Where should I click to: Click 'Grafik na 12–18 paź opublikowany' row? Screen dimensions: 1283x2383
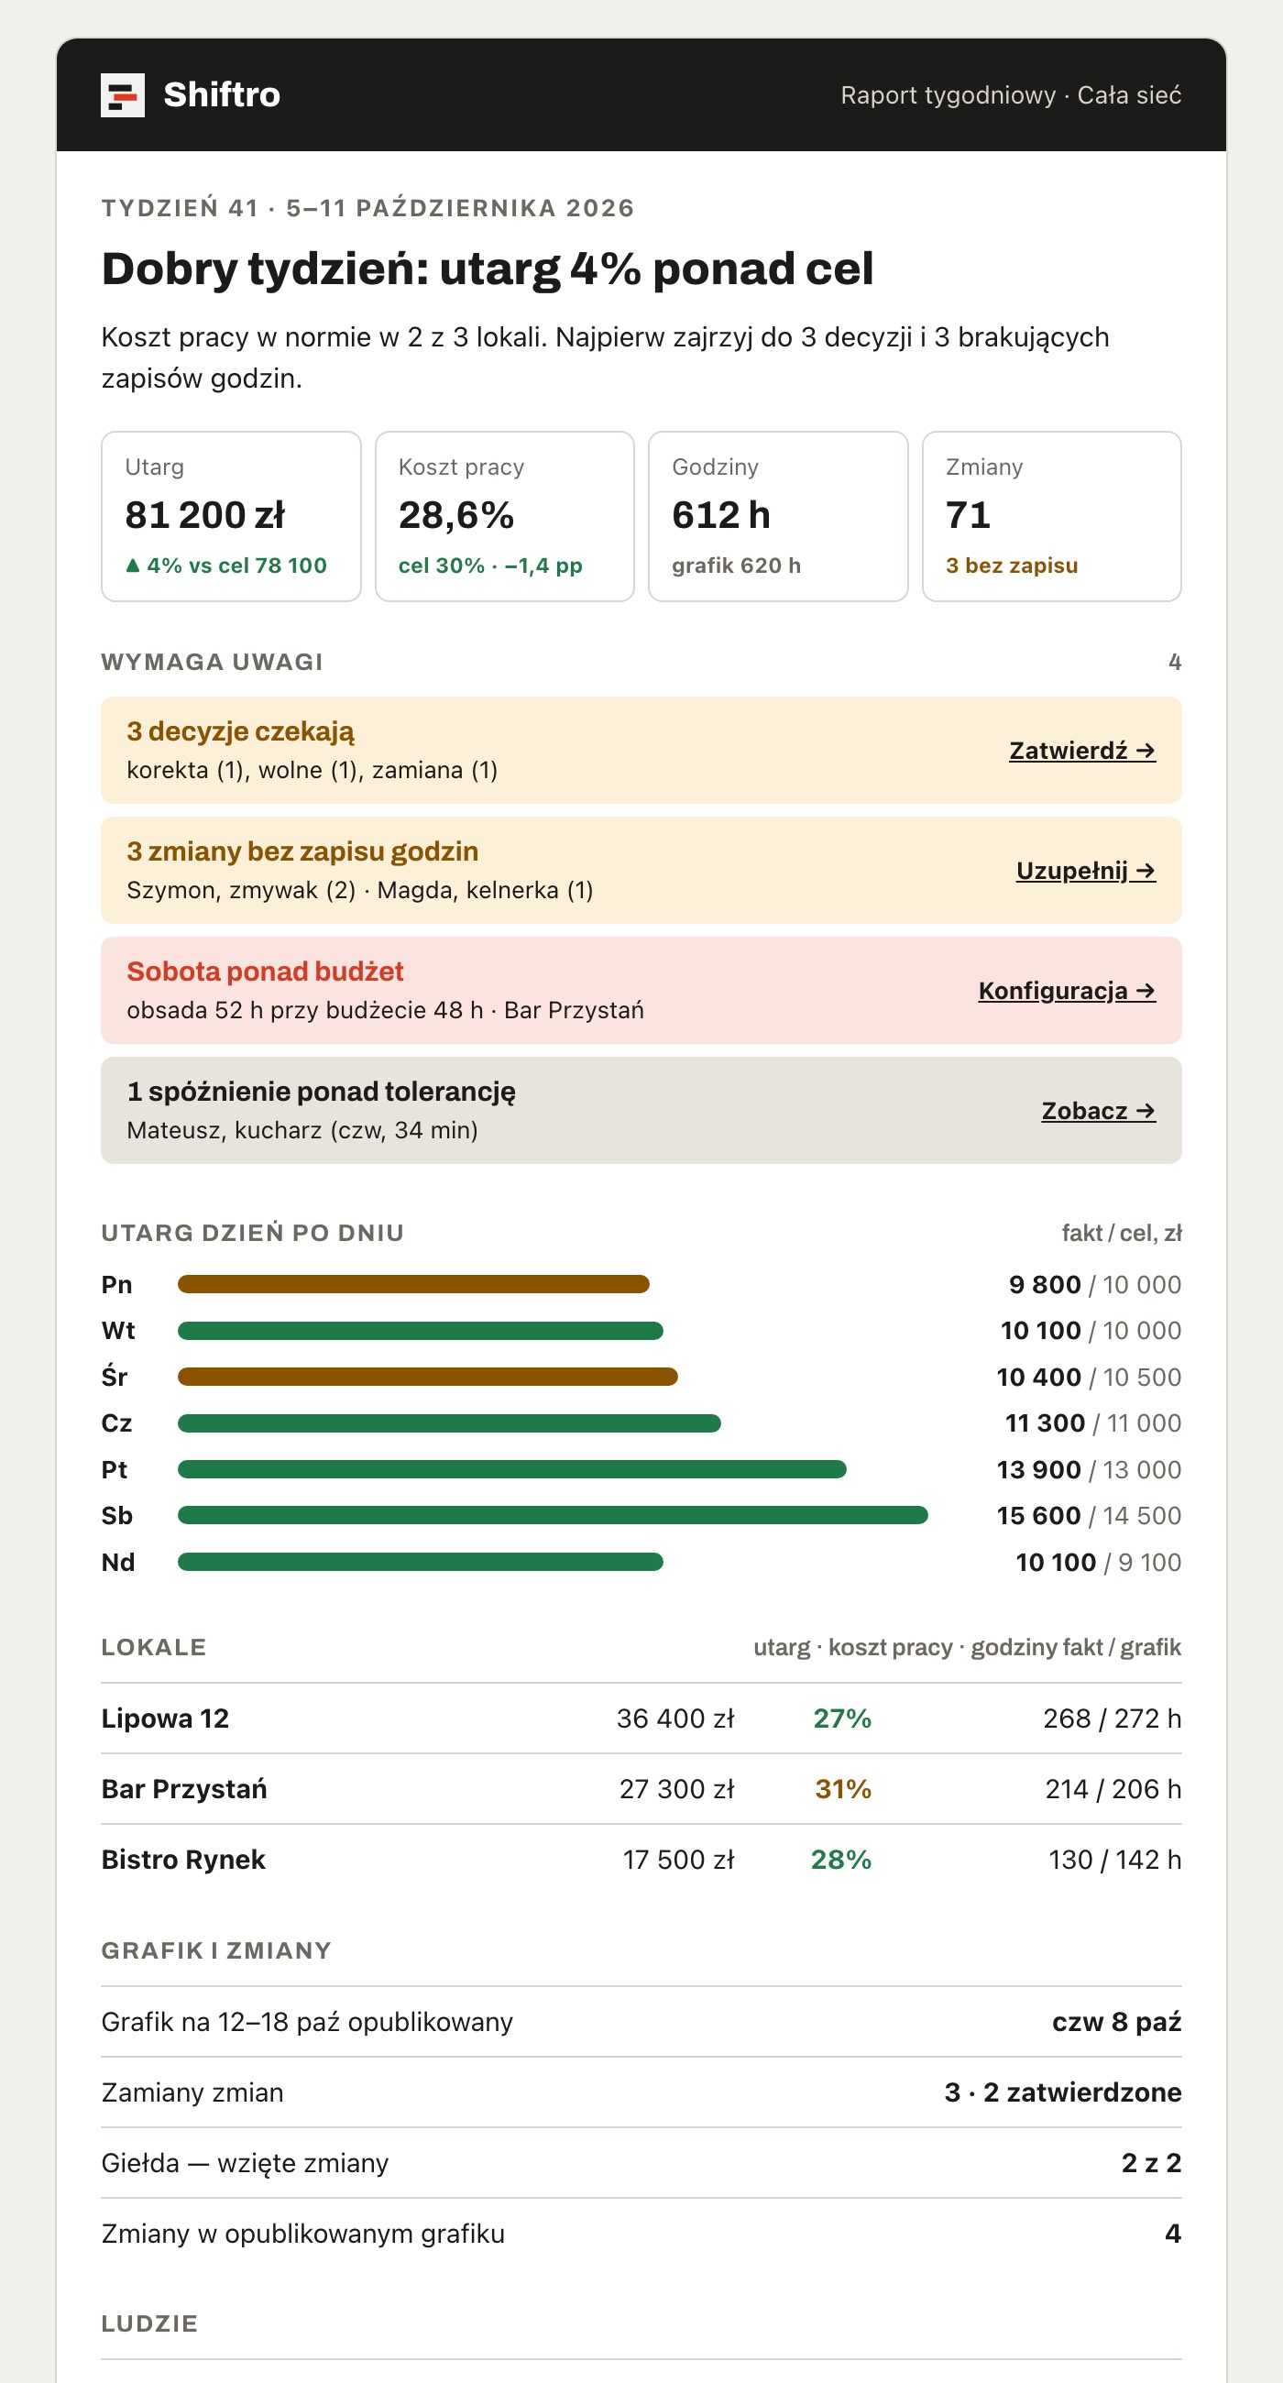641,2022
